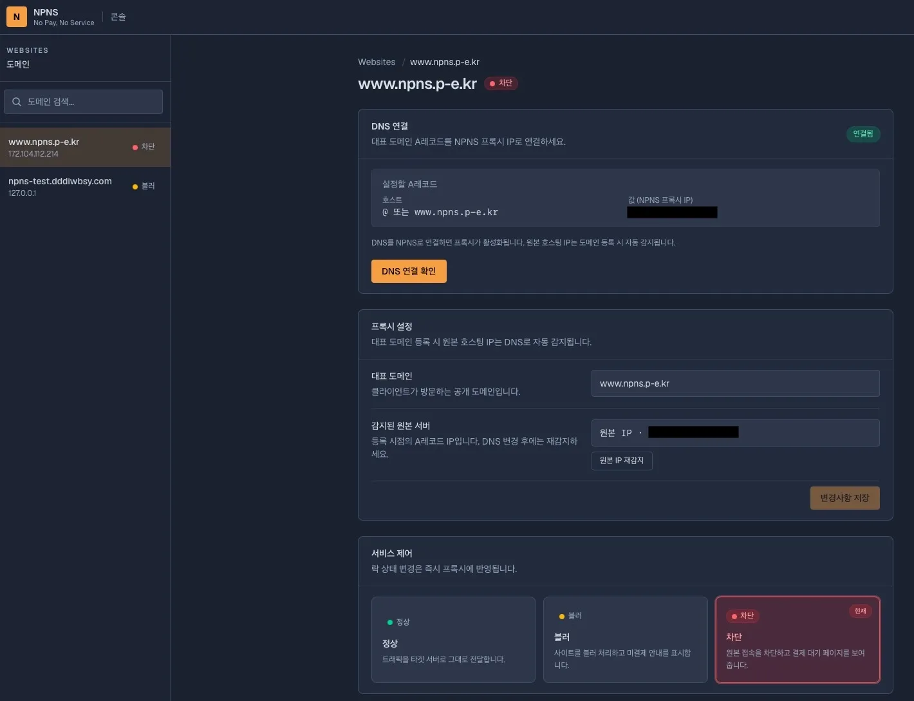Screen dimensions: 914x701
Task: Click the 서비스 제어 section heading
Action: click(391, 553)
